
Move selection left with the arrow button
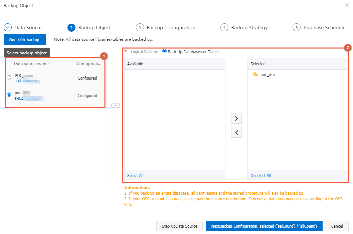click(x=236, y=133)
